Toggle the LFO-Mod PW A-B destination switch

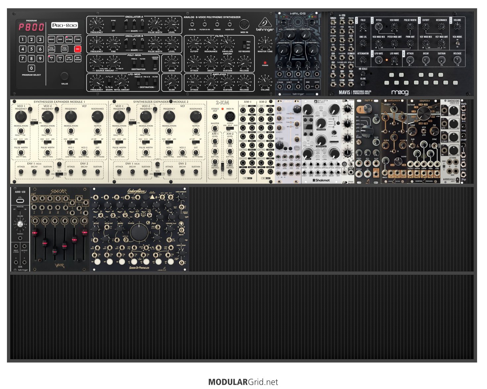coord(147,82)
